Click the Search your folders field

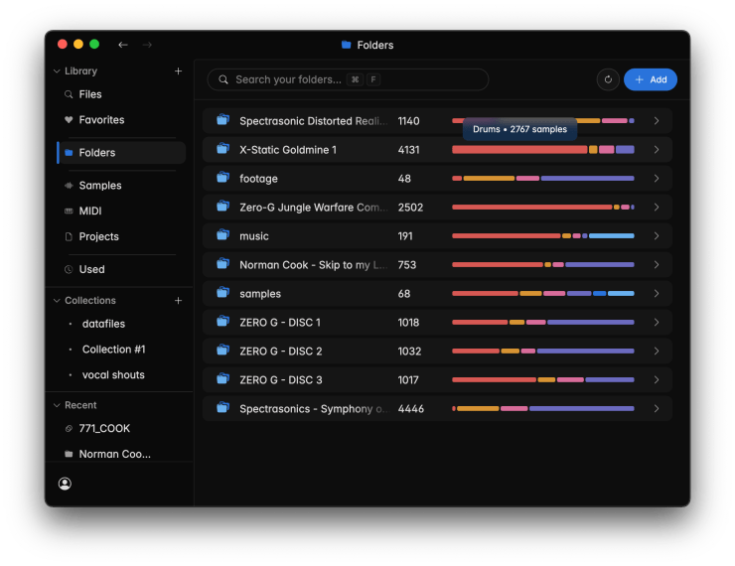pyautogui.click(x=348, y=79)
